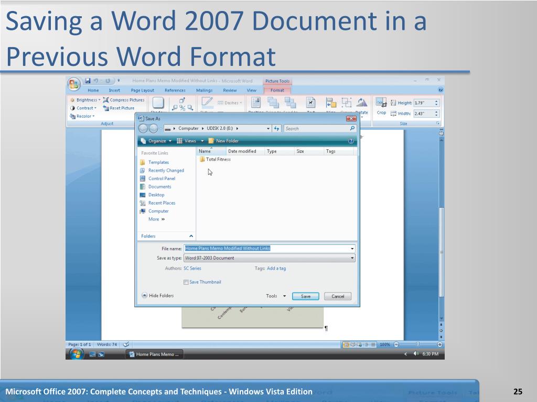The width and height of the screenshot is (537, 402).
Task: Expand More favorite links
Action: click(x=156, y=219)
